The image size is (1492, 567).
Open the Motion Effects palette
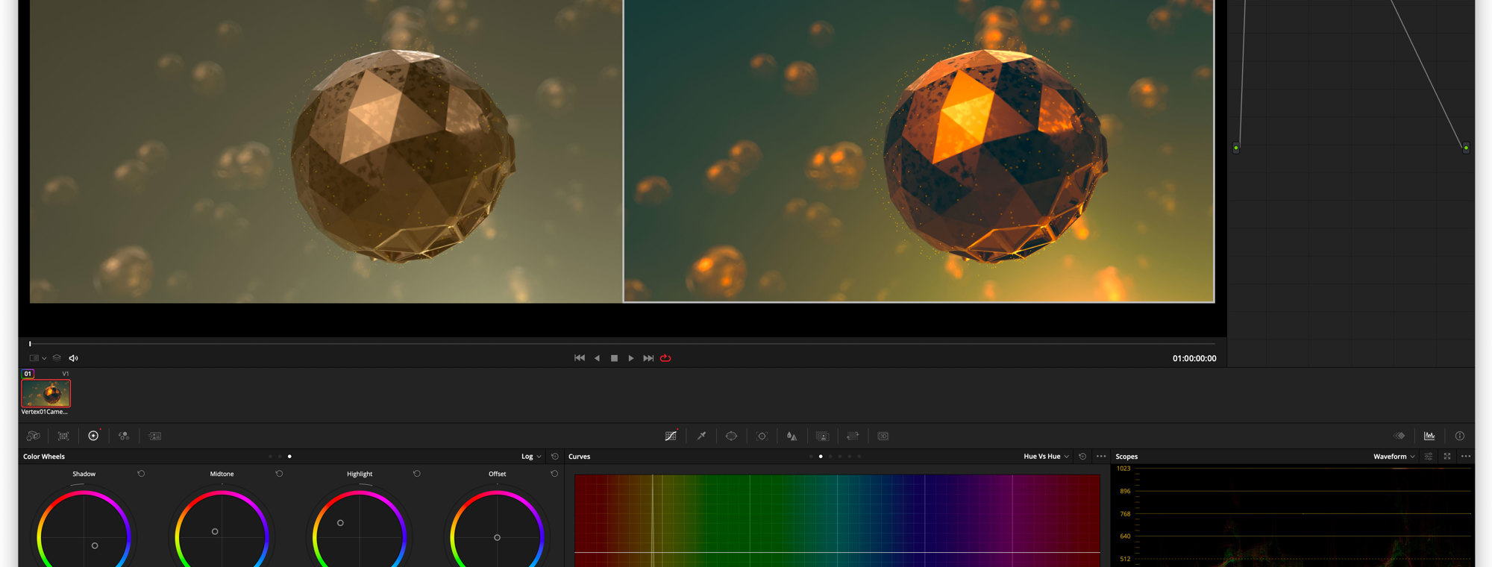pyautogui.click(x=154, y=436)
